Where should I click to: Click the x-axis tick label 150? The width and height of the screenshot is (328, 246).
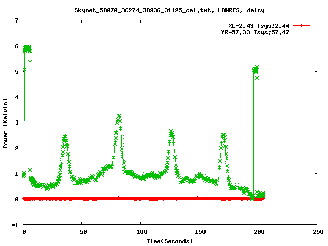200,232
